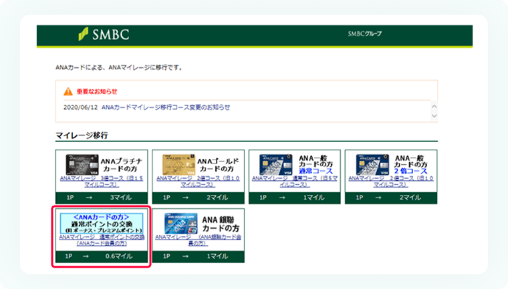Open ANAマイレージ (ANA銀聯カード会員の方) link
The image size is (508, 289).
pyautogui.click(x=198, y=240)
